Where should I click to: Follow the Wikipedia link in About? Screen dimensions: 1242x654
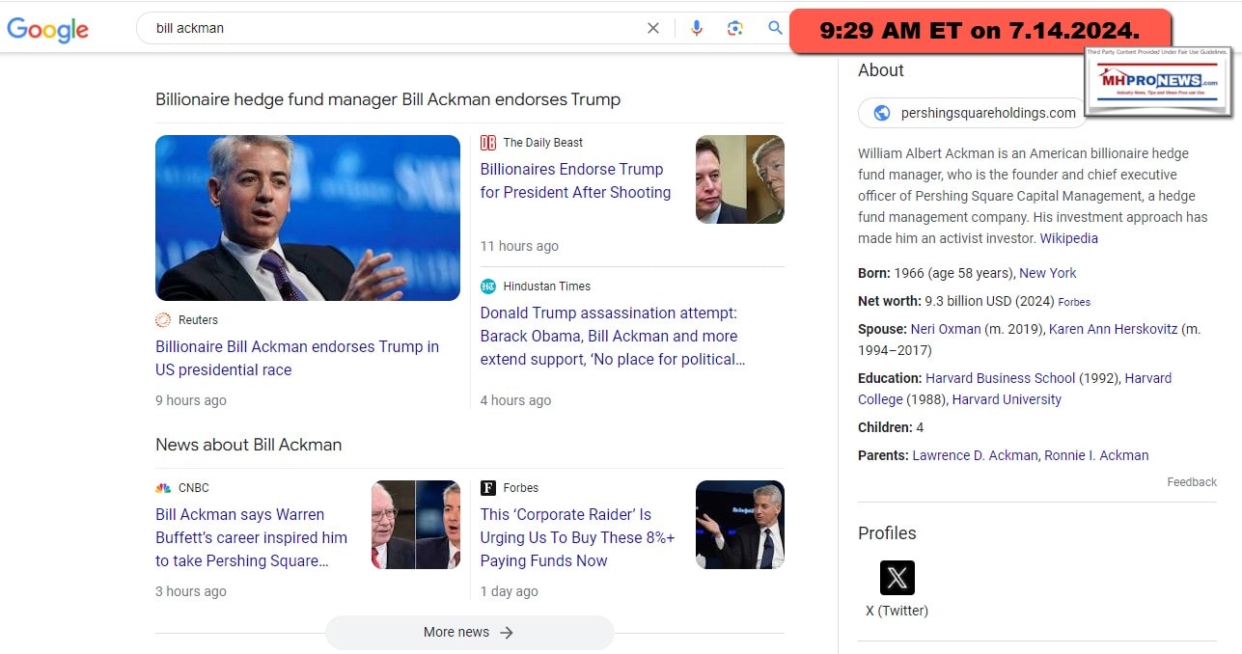click(1068, 238)
